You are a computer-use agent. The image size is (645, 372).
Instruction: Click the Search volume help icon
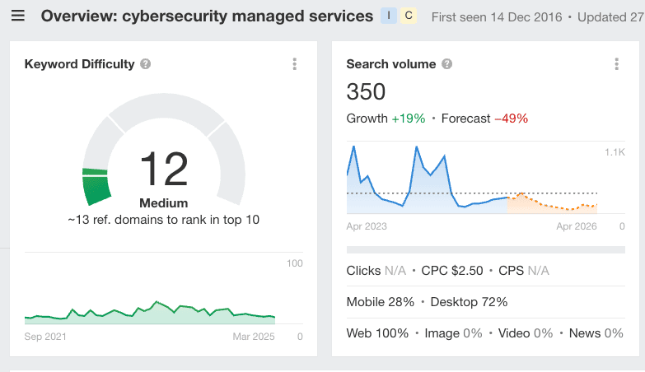(446, 64)
